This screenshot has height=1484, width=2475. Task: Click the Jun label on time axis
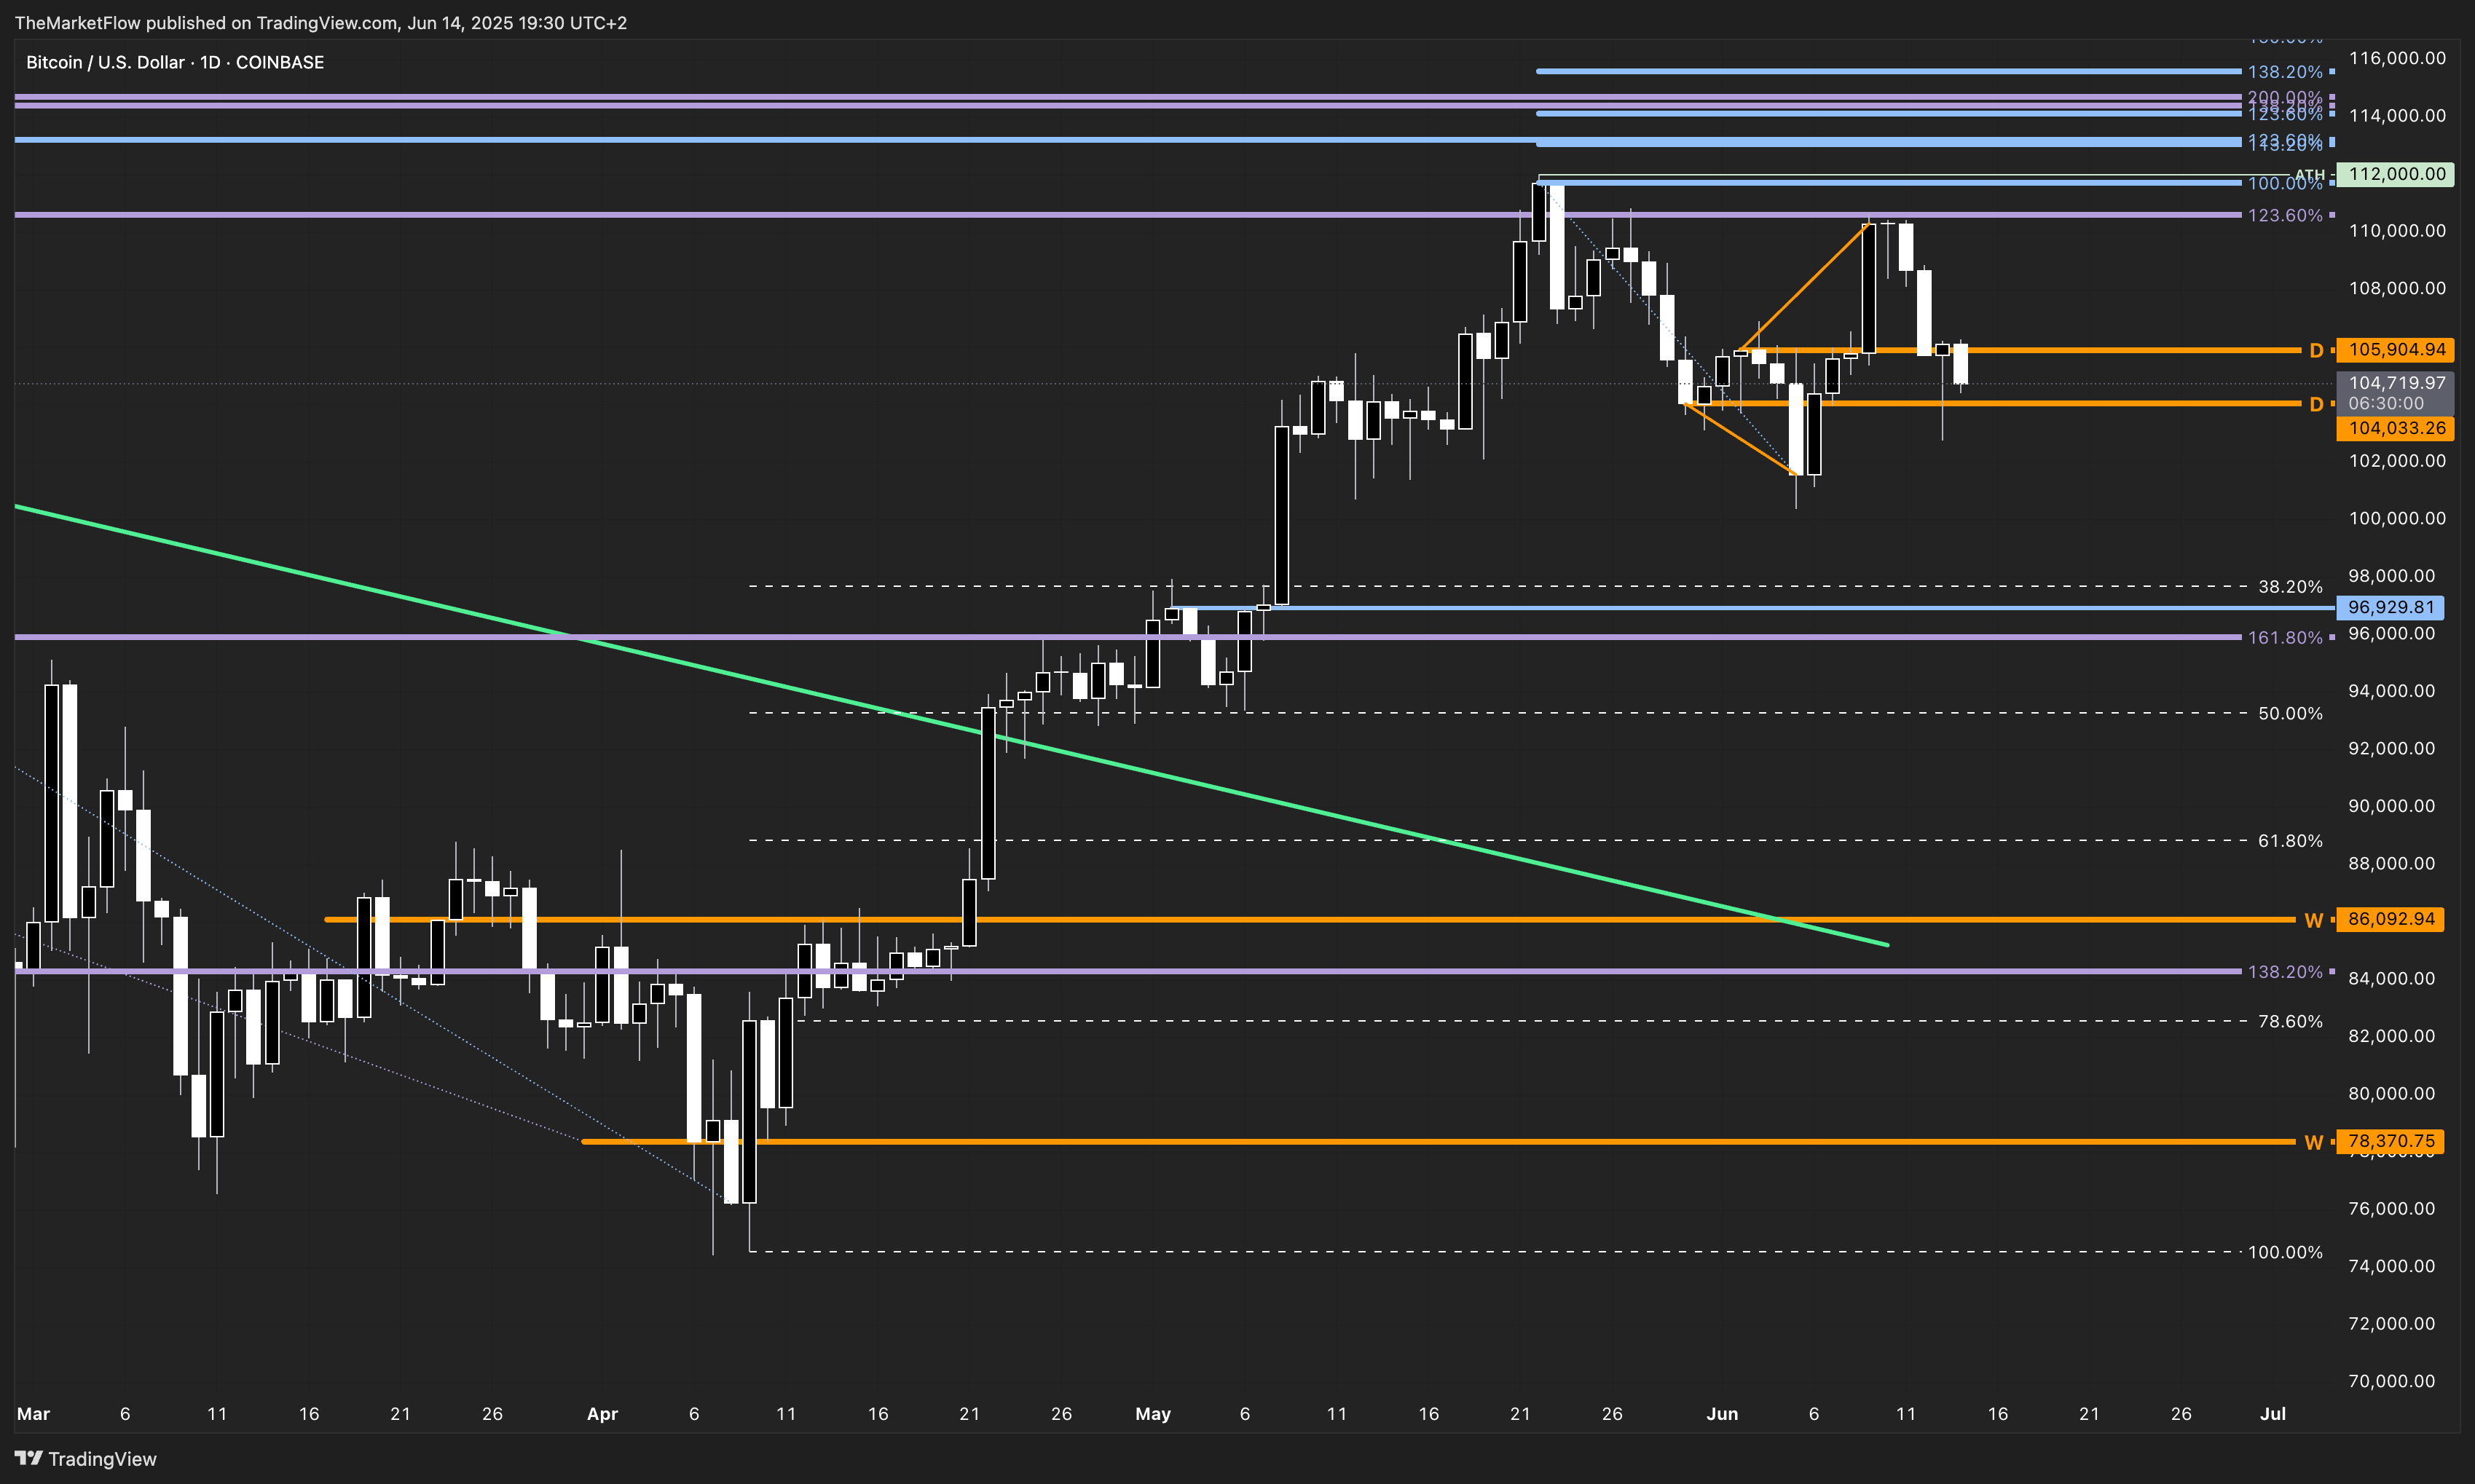(x=1721, y=1414)
